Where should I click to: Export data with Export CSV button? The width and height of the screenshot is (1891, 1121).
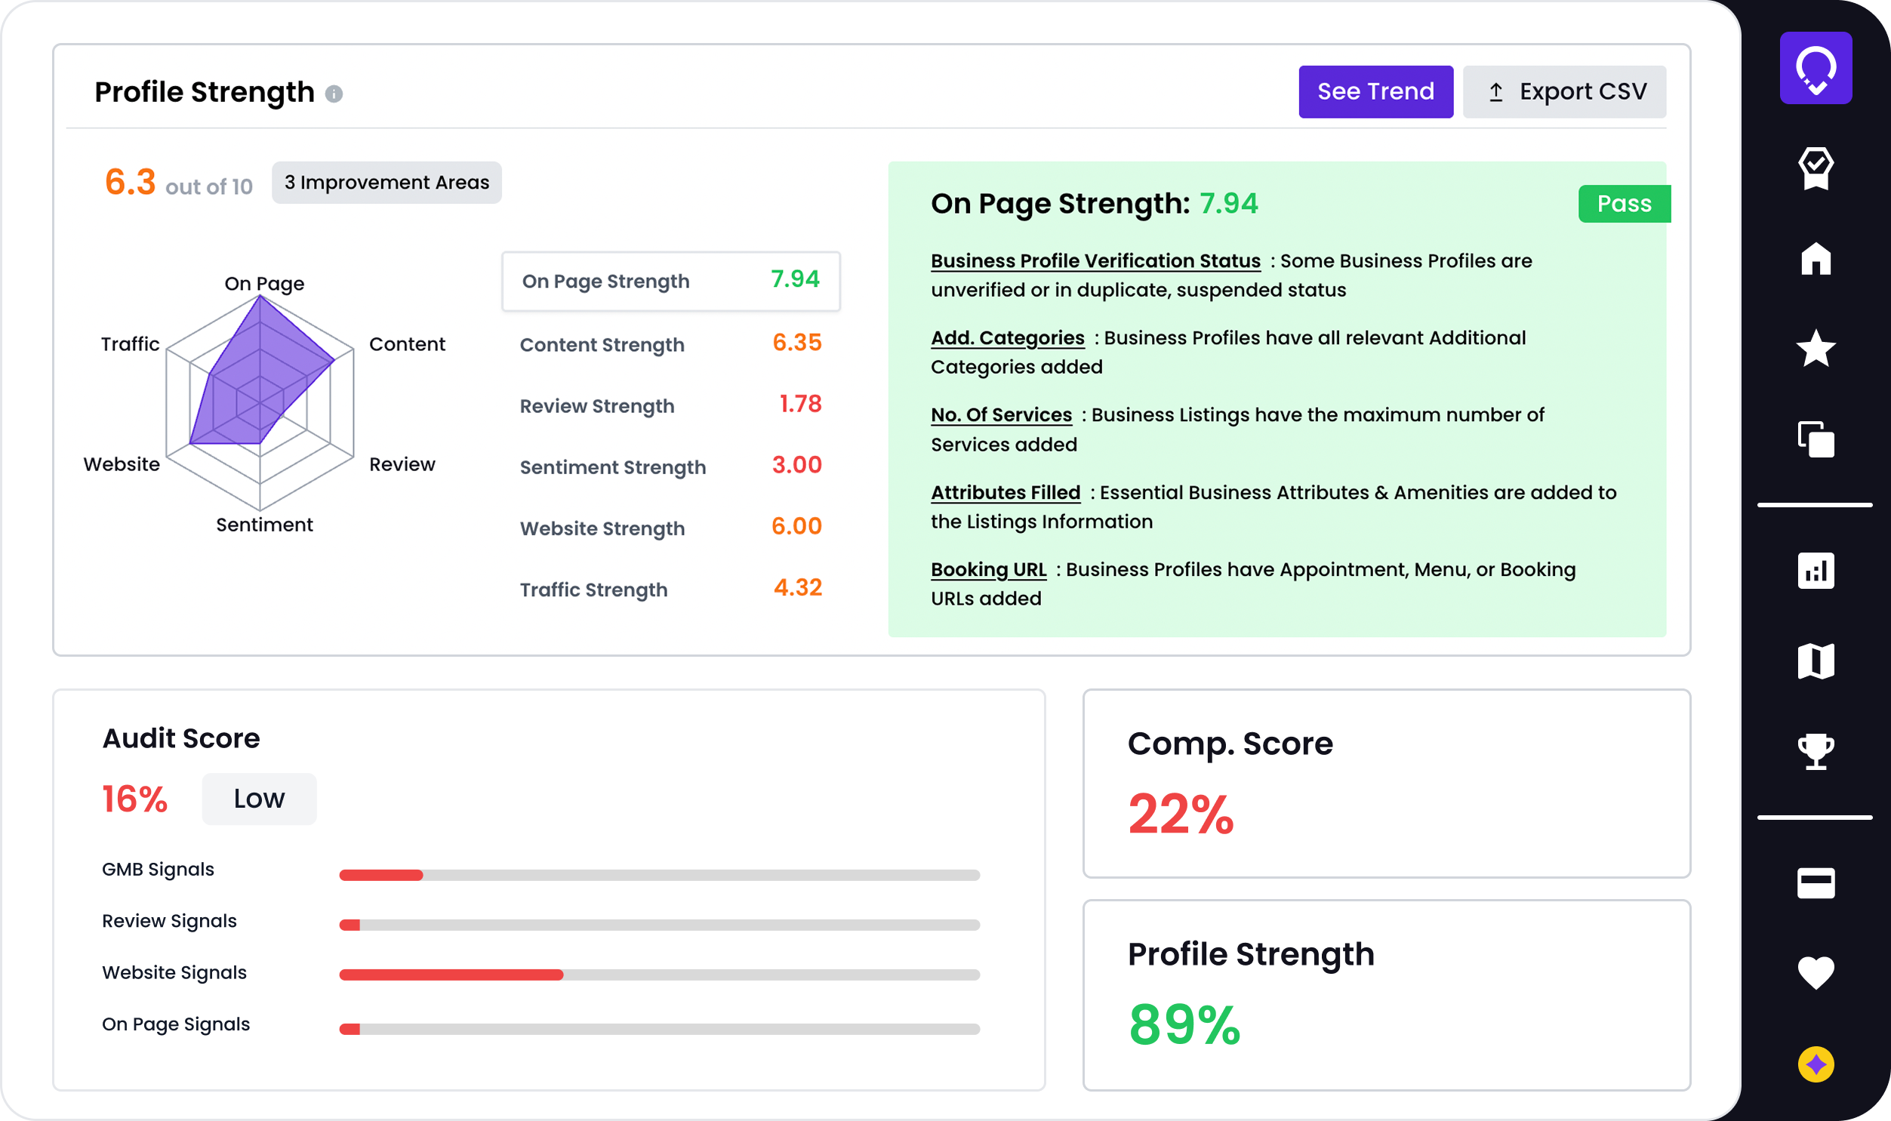[1564, 91]
